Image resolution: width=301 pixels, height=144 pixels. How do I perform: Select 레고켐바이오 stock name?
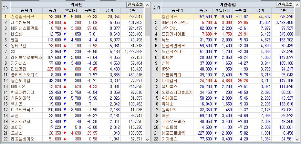[23, 139]
